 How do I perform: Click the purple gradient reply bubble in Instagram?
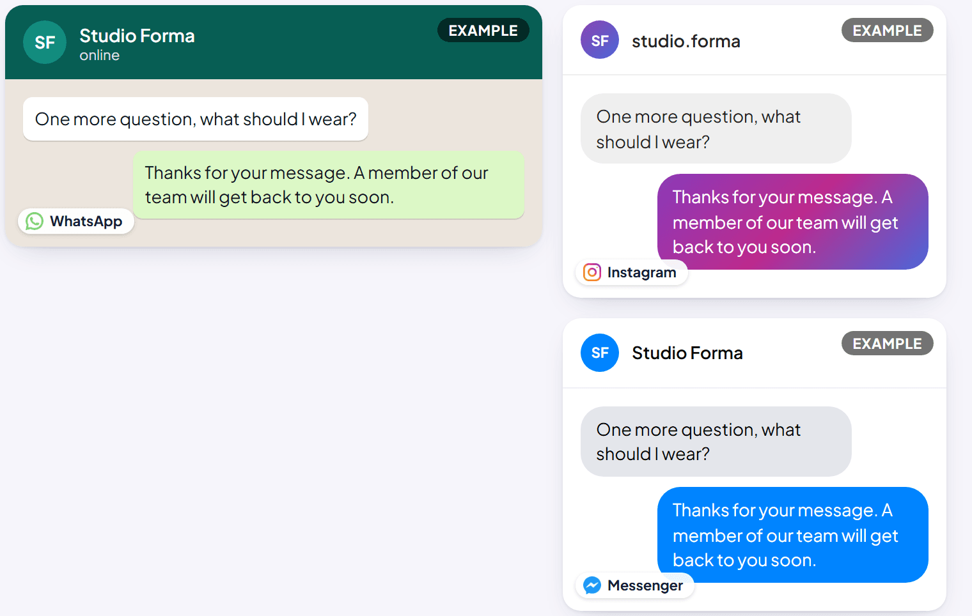tap(793, 222)
